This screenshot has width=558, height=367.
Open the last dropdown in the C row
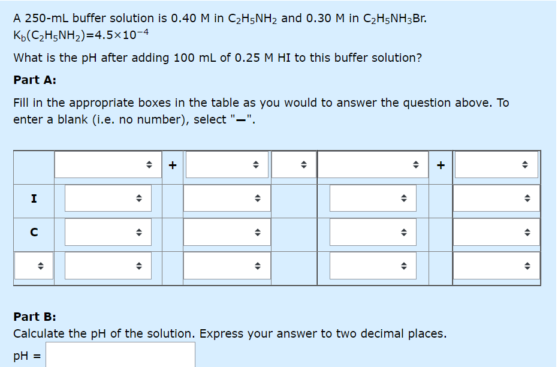pyautogui.click(x=496, y=232)
